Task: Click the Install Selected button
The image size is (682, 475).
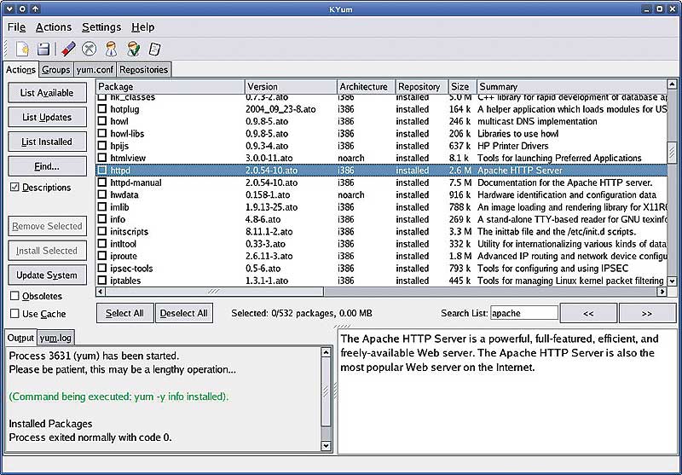Action: coord(47,251)
